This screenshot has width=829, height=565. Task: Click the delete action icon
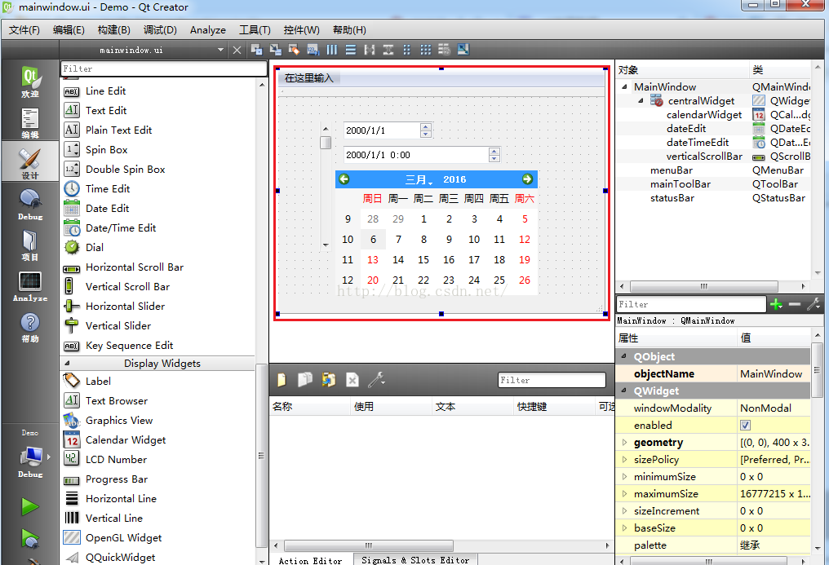pos(352,380)
